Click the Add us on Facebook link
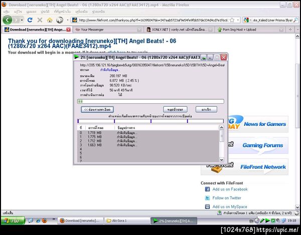301x235 pixels. 230,189
